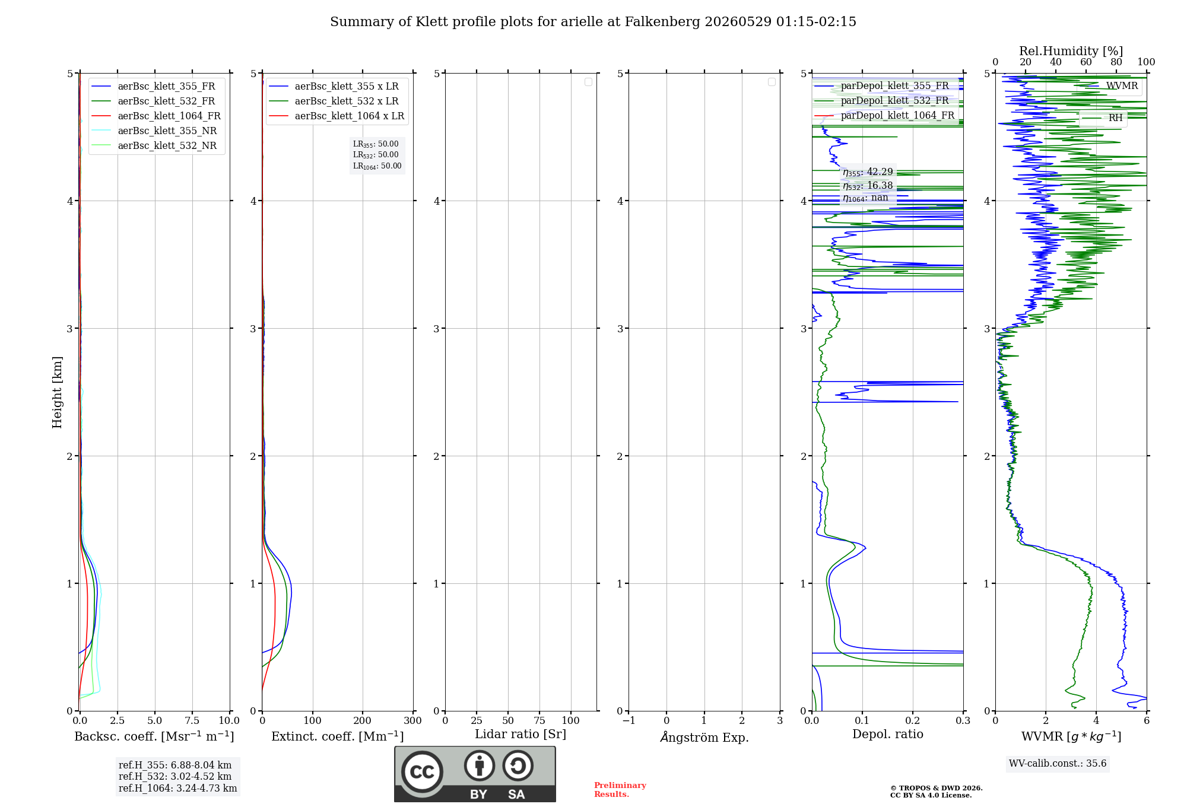Click the 'CC BY SA 4.0 License.' text

click(x=931, y=795)
